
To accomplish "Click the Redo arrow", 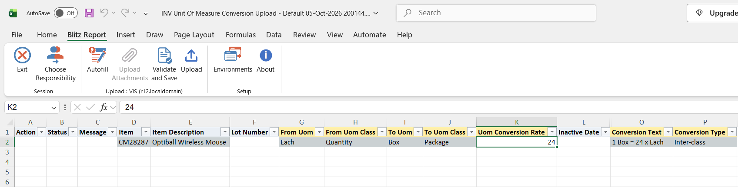I will click(125, 13).
